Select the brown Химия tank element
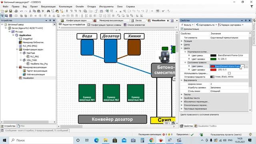Screen dimensions: 256x144 [134, 47]
